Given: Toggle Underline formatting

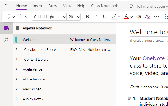Looking at the screenshot, I should click(x=105, y=17).
